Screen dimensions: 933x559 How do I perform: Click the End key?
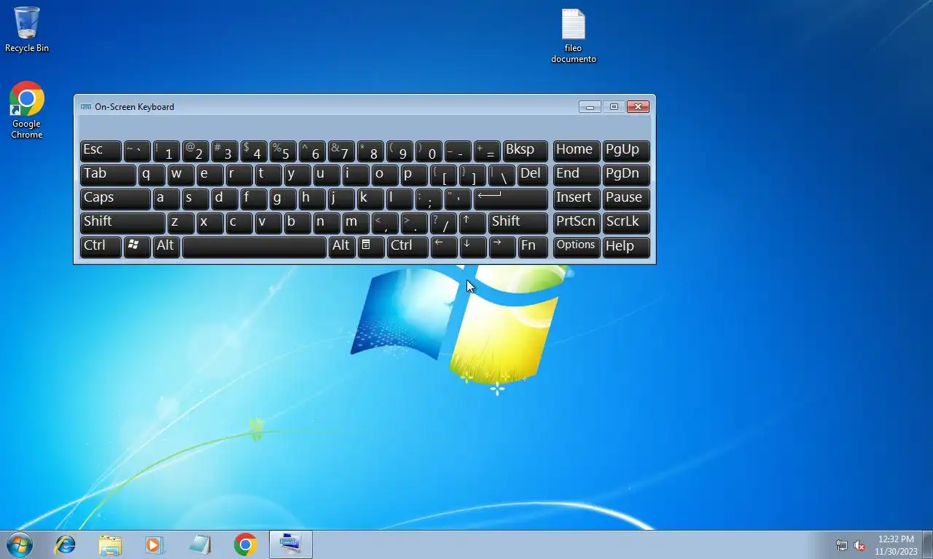(x=577, y=175)
